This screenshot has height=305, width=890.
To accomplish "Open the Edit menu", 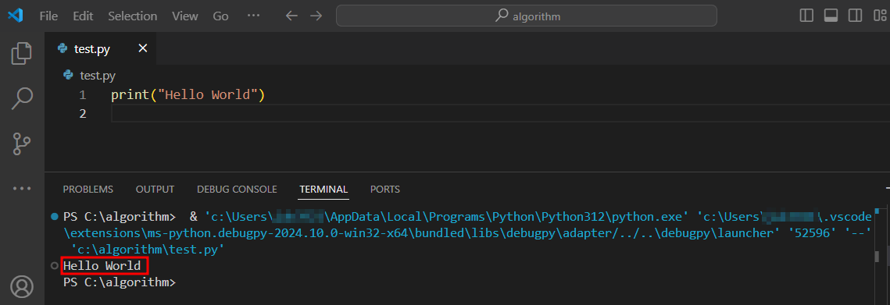I will pos(83,16).
